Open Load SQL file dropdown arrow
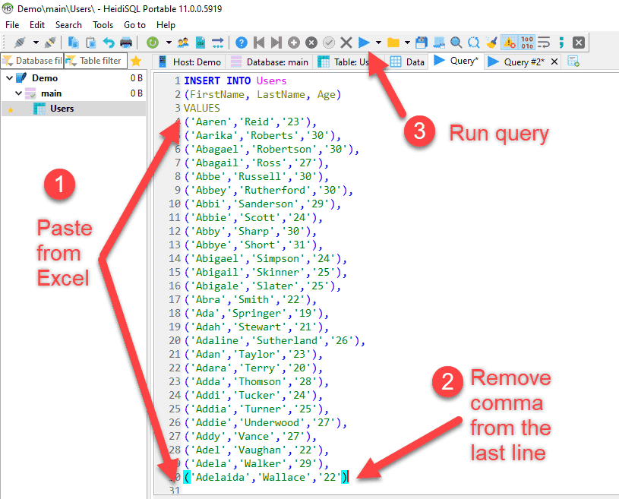Screen dimensions: 619x499 (x=407, y=43)
